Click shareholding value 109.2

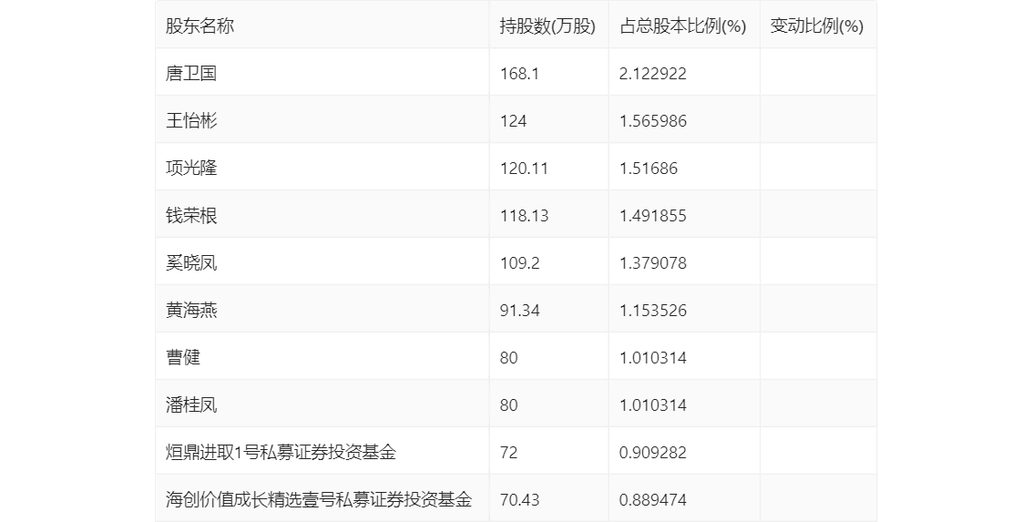[519, 263]
